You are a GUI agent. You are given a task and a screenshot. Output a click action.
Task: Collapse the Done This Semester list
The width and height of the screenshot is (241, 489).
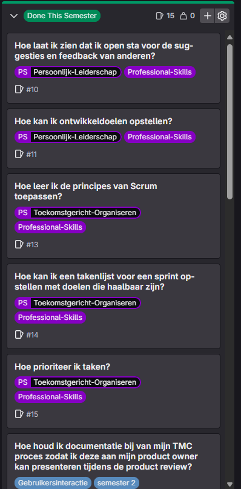click(14, 16)
